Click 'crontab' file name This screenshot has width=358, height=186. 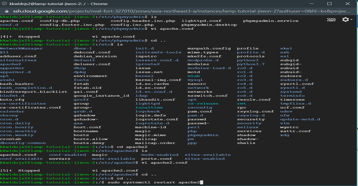pos(10,139)
